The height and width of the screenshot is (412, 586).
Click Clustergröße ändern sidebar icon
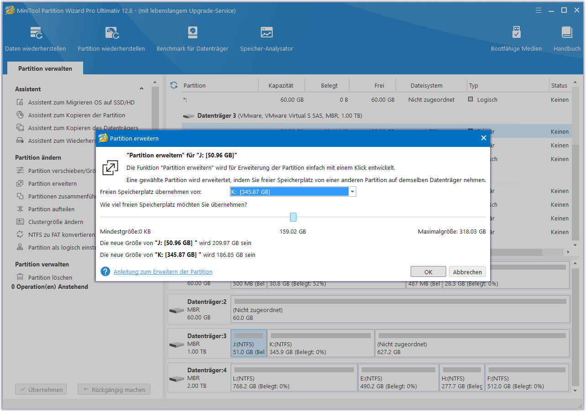coord(20,222)
